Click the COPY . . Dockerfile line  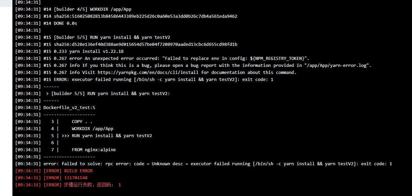pyautogui.click(x=54, y=122)
